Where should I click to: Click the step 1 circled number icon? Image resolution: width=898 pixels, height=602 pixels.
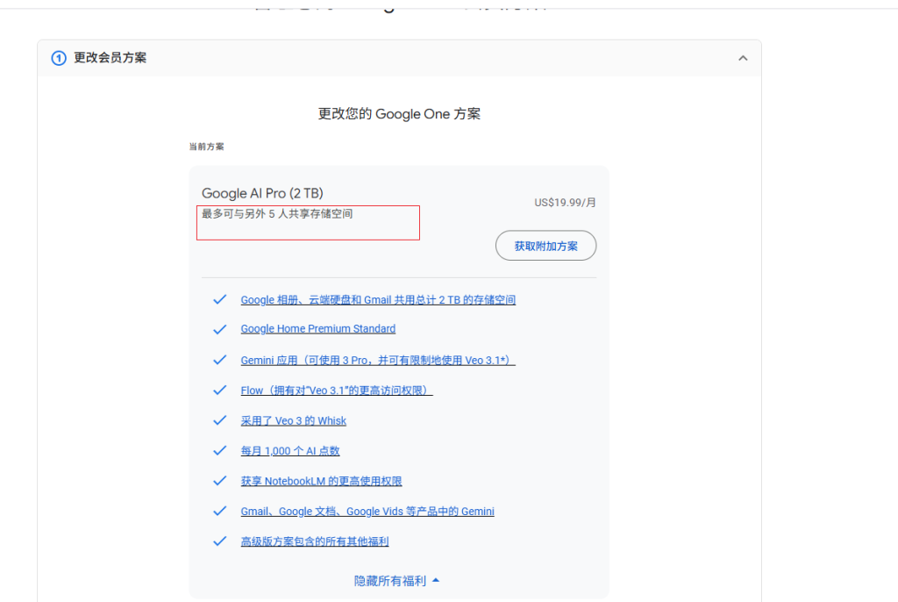pos(58,58)
